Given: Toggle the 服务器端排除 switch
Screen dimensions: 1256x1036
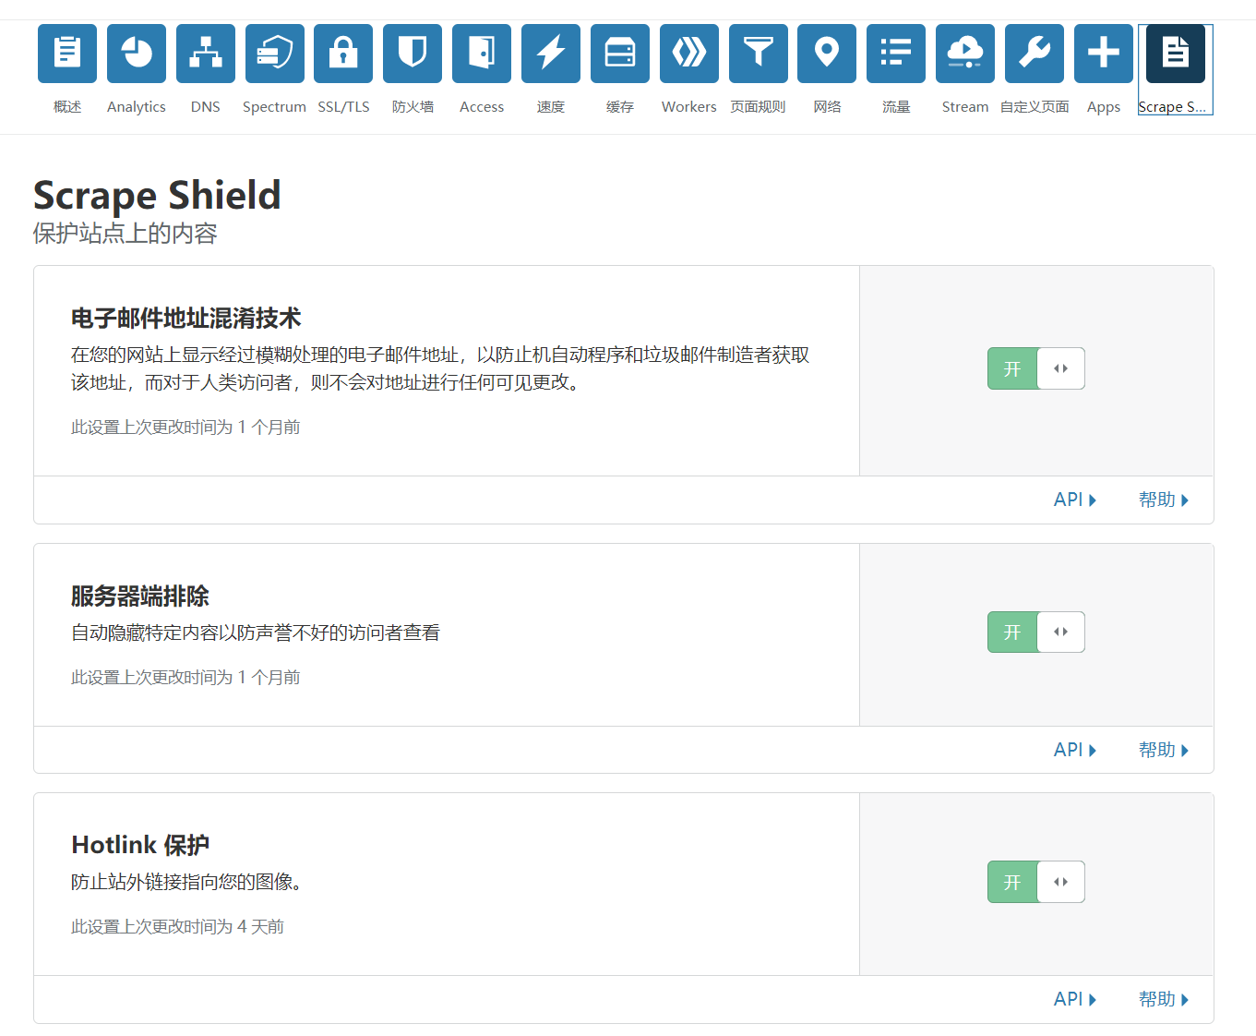Looking at the screenshot, I should pos(1036,632).
